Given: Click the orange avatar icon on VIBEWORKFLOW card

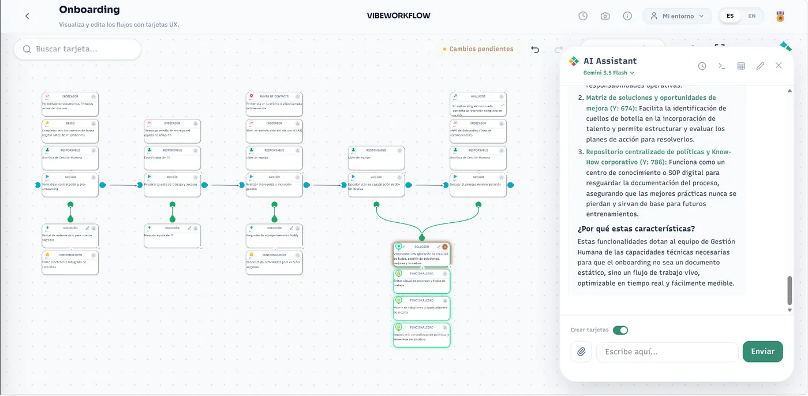Looking at the screenshot, I should click(445, 246).
